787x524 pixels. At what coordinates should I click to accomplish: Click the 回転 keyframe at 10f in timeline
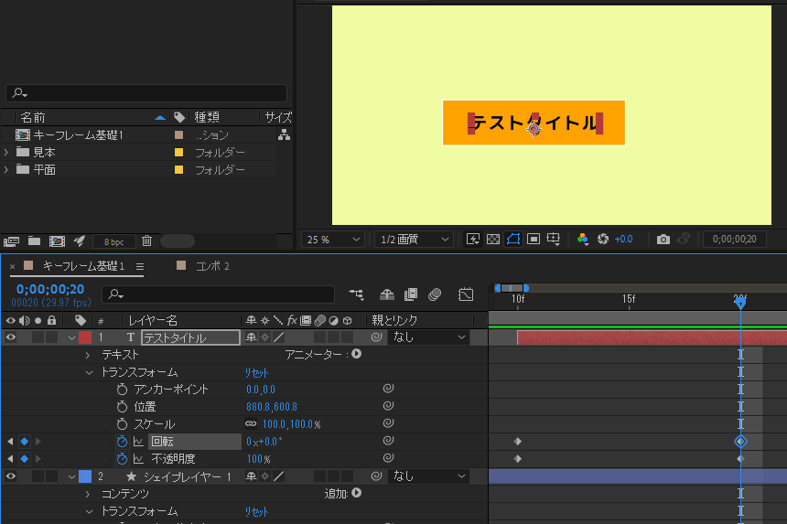pyautogui.click(x=517, y=442)
